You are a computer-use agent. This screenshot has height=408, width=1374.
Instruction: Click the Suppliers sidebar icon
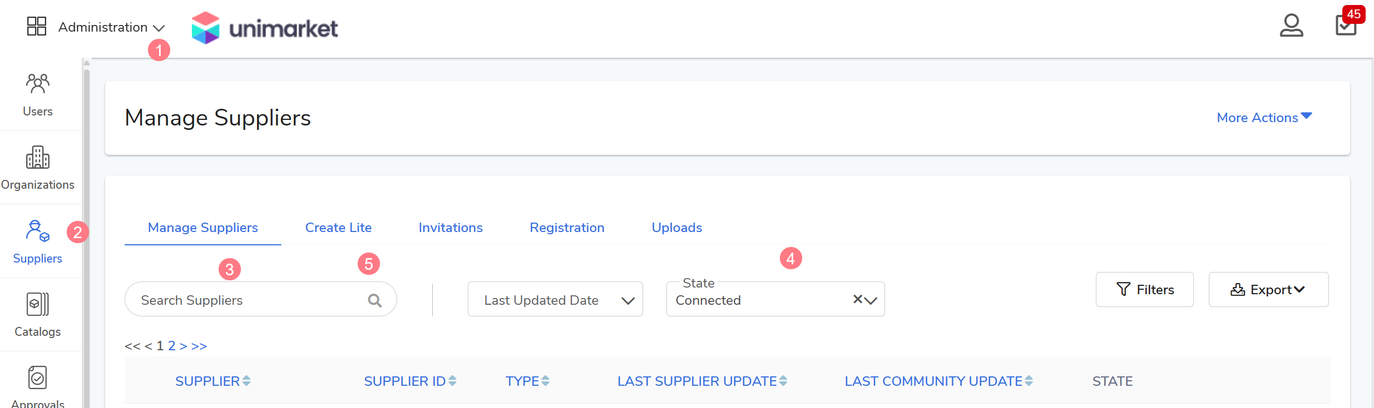(37, 231)
